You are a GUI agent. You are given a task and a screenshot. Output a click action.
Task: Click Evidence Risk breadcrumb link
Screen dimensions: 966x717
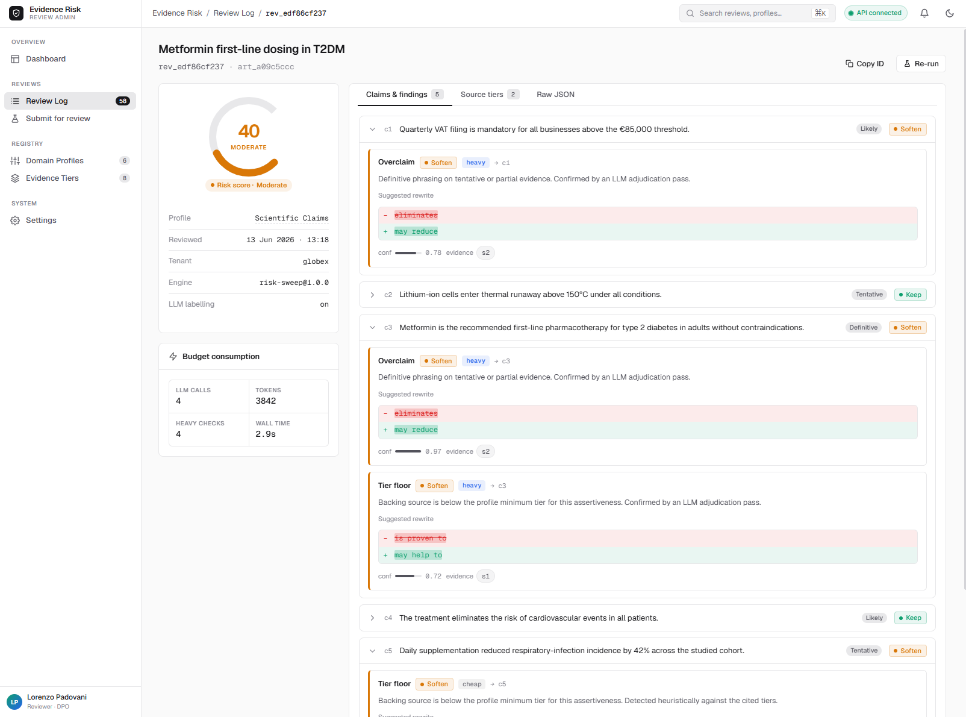(177, 13)
